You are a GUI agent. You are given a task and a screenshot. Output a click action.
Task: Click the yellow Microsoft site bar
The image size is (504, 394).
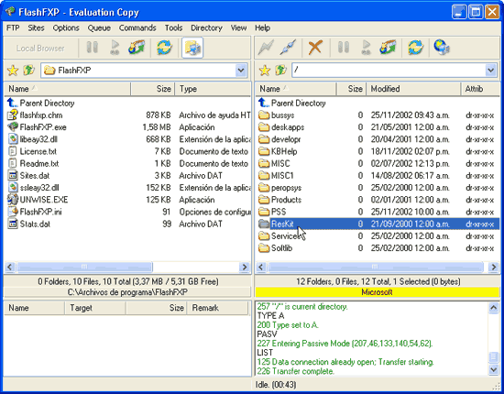[x=378, y=292]
